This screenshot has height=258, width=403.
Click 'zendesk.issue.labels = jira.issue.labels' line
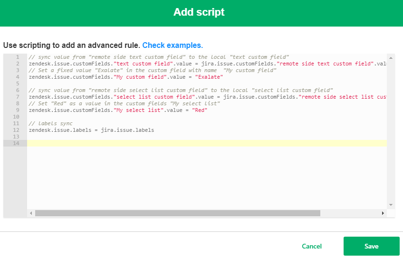(x=91, y=130)
